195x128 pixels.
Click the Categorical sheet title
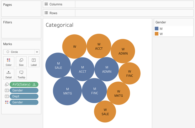pos(59,25)
